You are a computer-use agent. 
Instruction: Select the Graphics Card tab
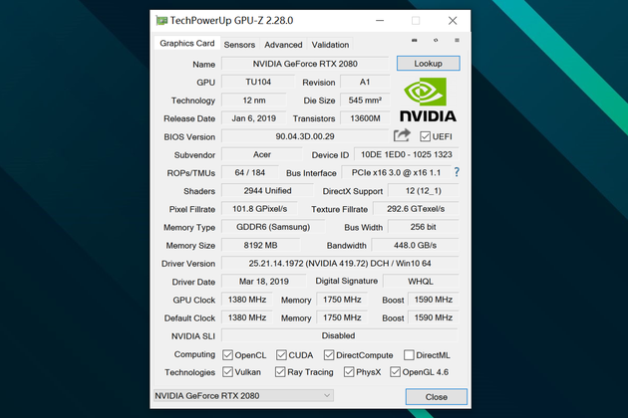187,43
